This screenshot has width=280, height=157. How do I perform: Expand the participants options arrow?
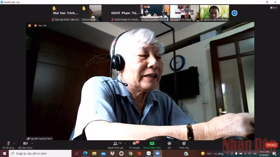(x=125, y=143)
